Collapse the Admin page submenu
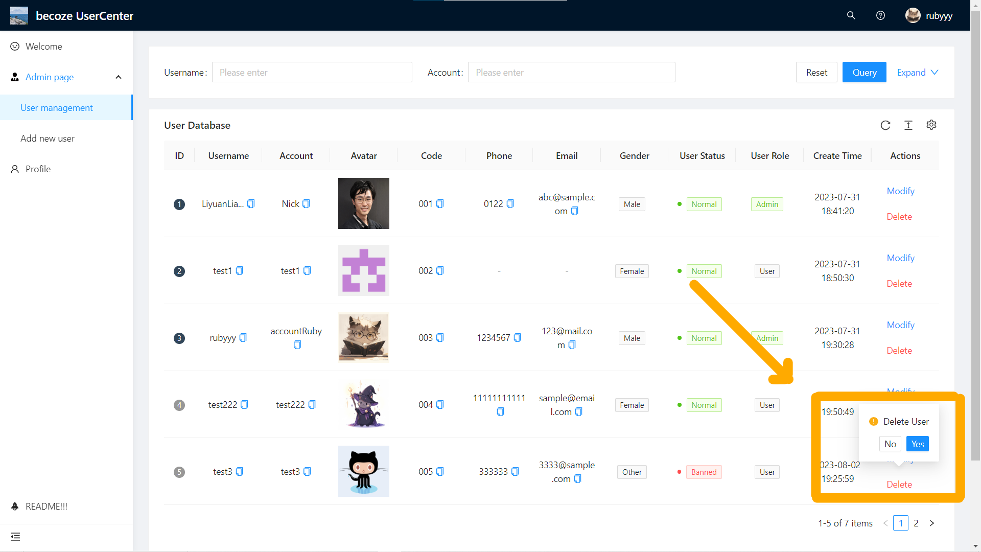The height and width of the screenshot is (552, 981). [118, 77]
